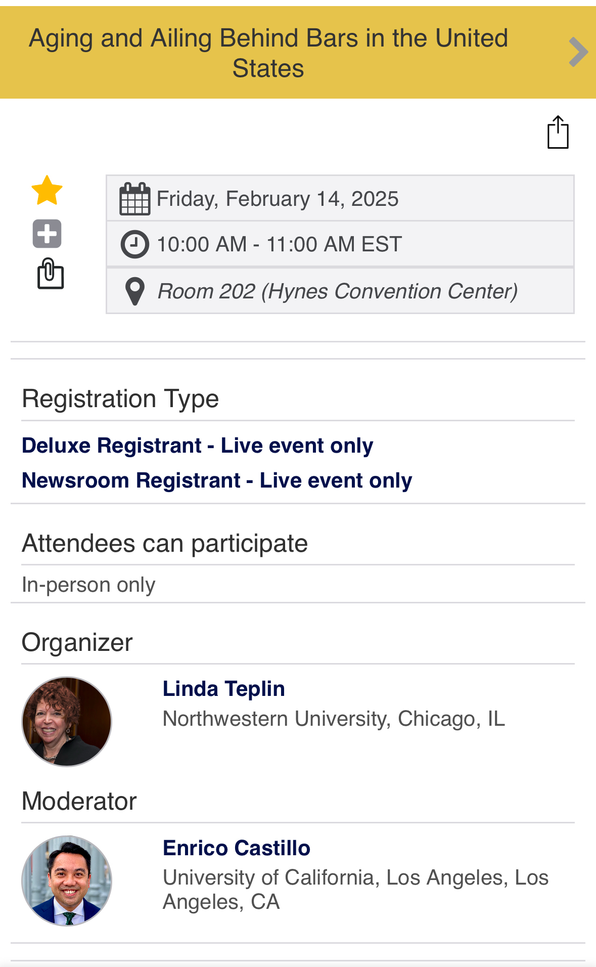Tap the location pin icon
The width and height of the screenshot is (596, 967).
[134, 291]
